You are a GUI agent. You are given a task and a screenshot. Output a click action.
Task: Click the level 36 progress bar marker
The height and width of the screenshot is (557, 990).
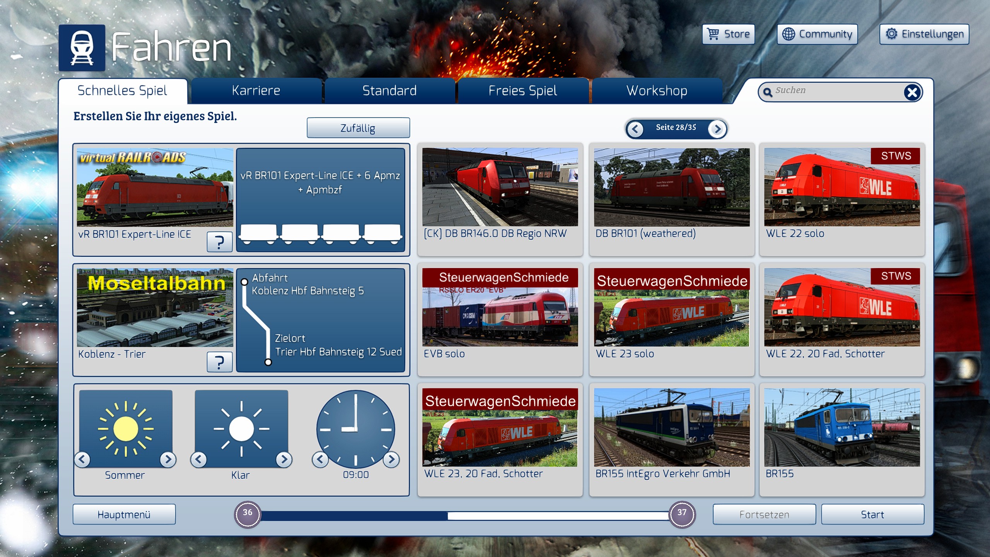click(x=247, y=514)
